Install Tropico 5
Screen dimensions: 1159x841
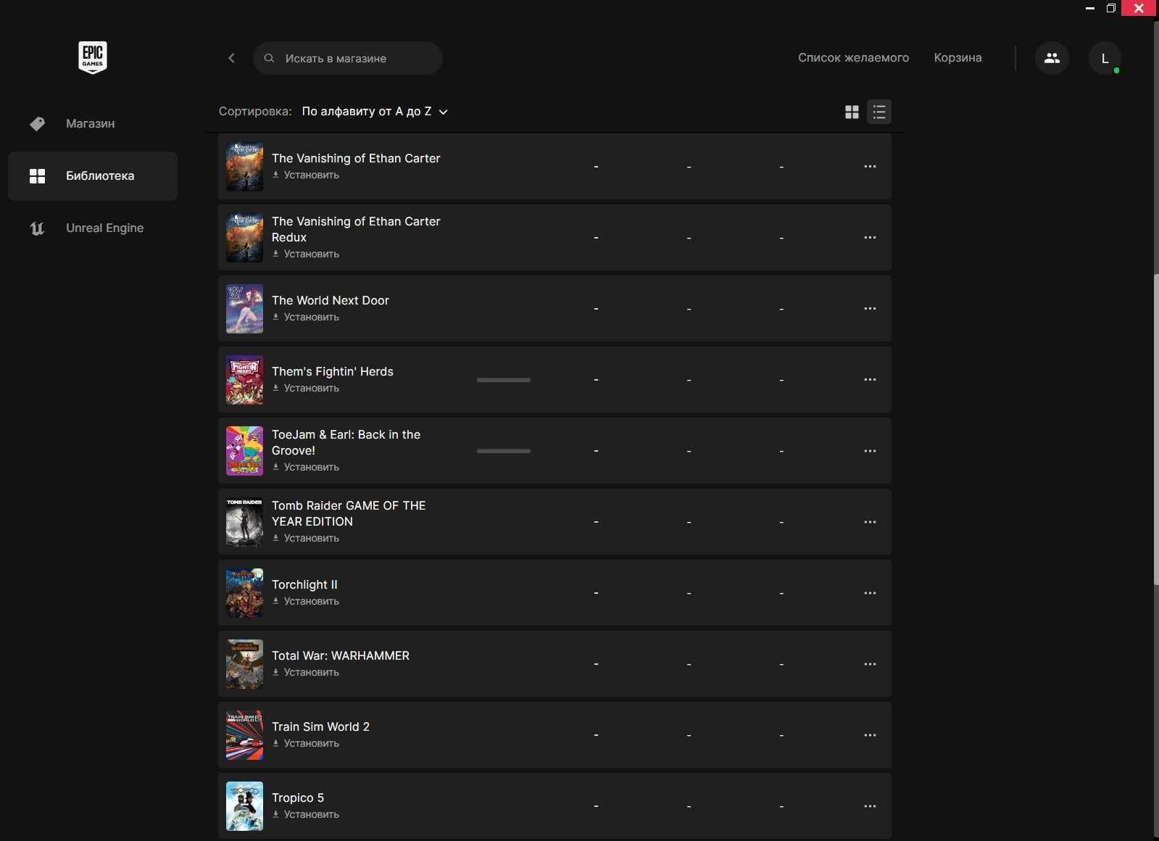pos(306,814)
